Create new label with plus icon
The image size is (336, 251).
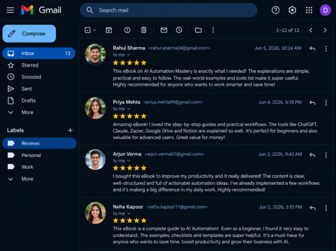point(70,130)
